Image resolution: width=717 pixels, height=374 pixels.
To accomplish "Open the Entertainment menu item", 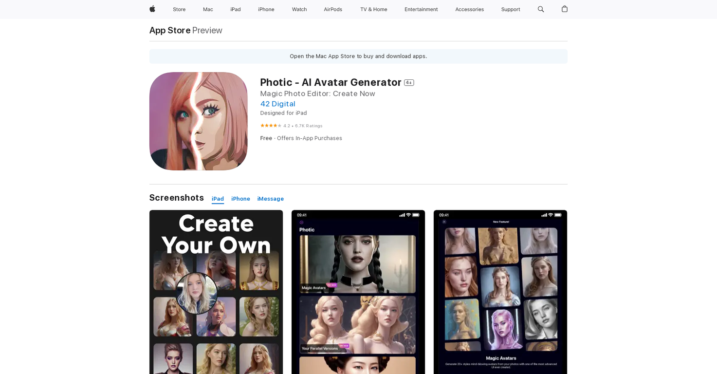I will coord(421,9).
